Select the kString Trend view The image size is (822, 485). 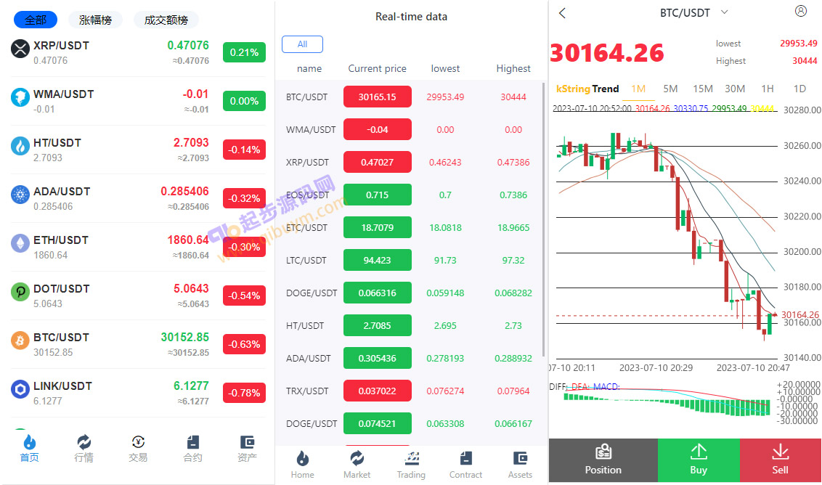pyautogui.click(x=587, y=89)
